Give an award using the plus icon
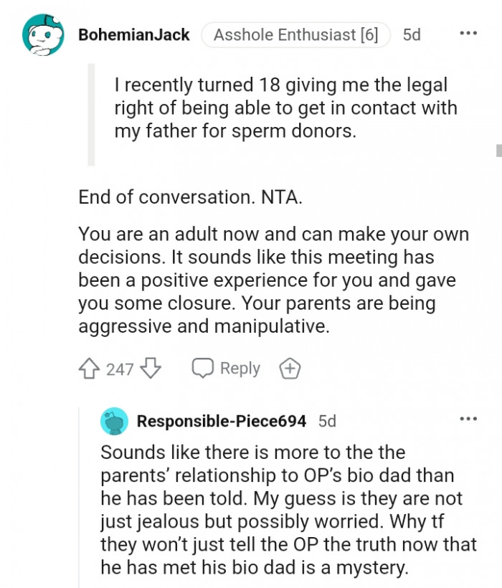This screenshot has width=502, height=588. pos(289,369)
